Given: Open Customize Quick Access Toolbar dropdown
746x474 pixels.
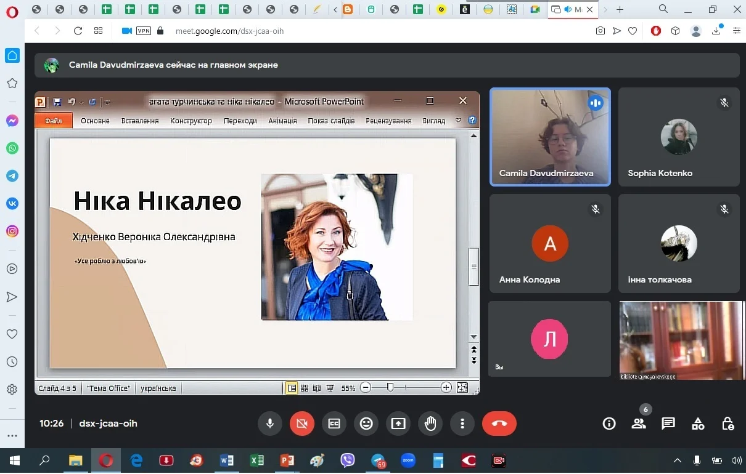Looking at the screenshot, I should click(x=107, y=102).
